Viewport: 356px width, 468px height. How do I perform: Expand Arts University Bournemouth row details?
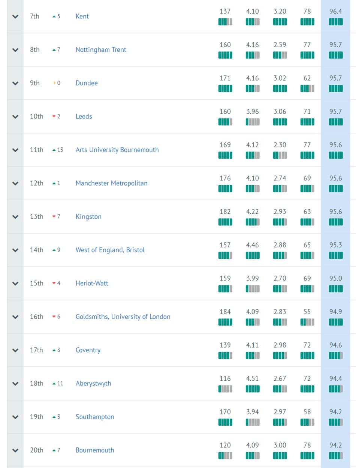coord(15,150)
